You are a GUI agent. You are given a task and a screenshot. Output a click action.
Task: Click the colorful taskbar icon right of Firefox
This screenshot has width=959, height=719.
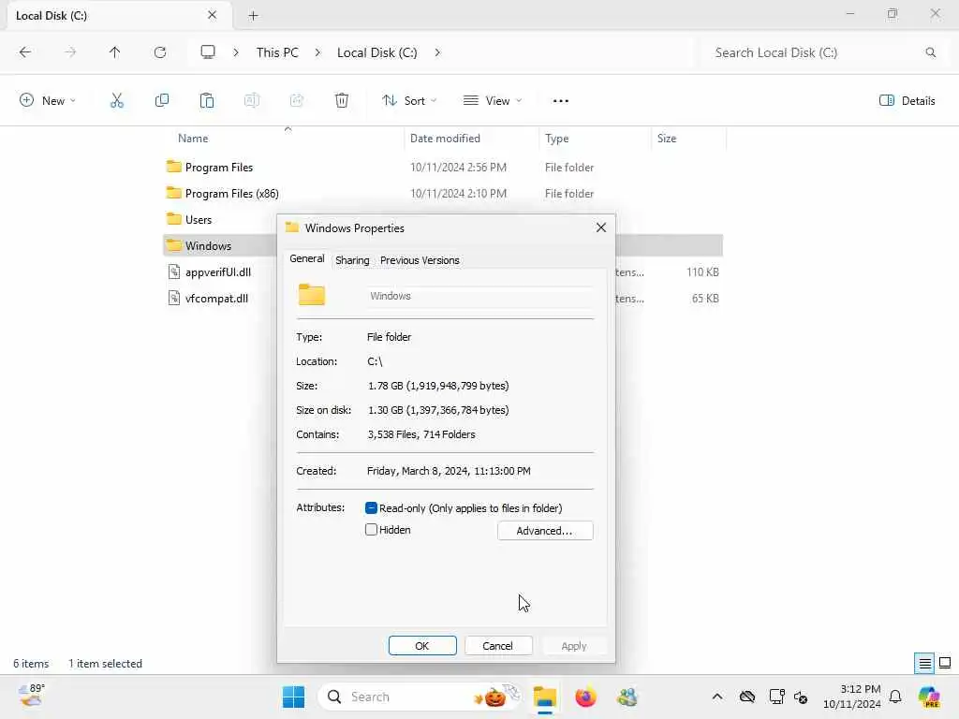pyautogui.click(x=627, y=697)
